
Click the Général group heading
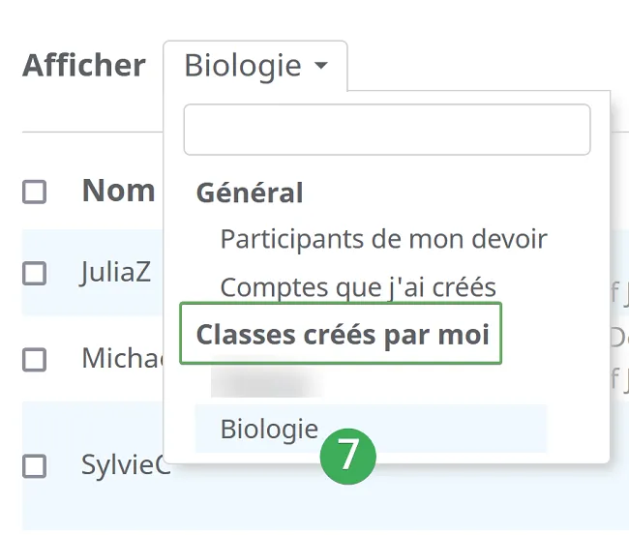click(250, 193)
